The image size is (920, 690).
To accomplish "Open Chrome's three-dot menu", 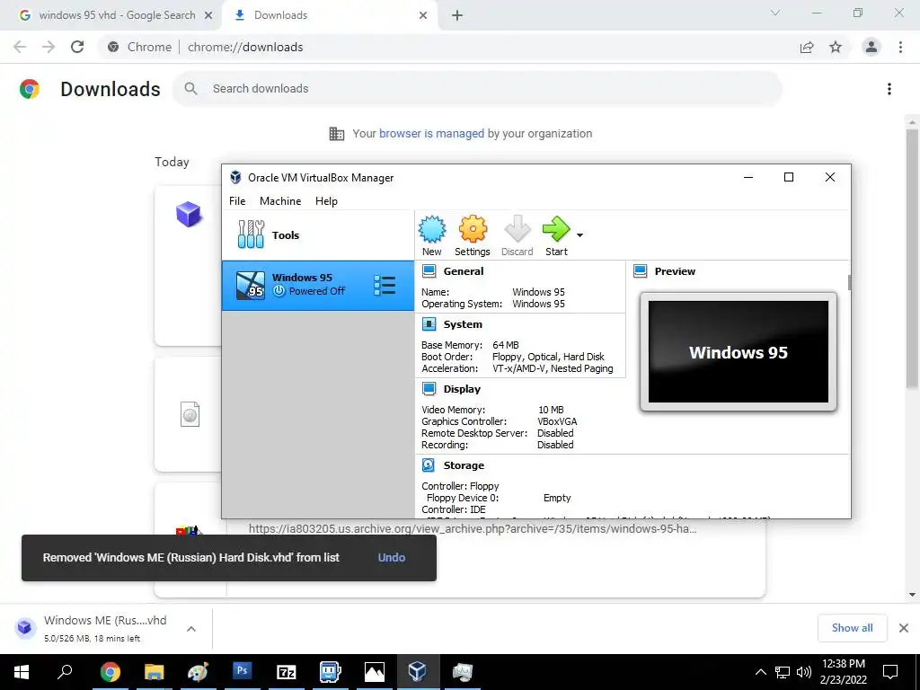I will [x=900, y=47].
